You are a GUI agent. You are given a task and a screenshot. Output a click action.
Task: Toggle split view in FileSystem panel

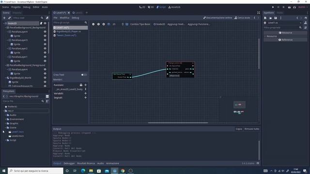pos(47,96)
